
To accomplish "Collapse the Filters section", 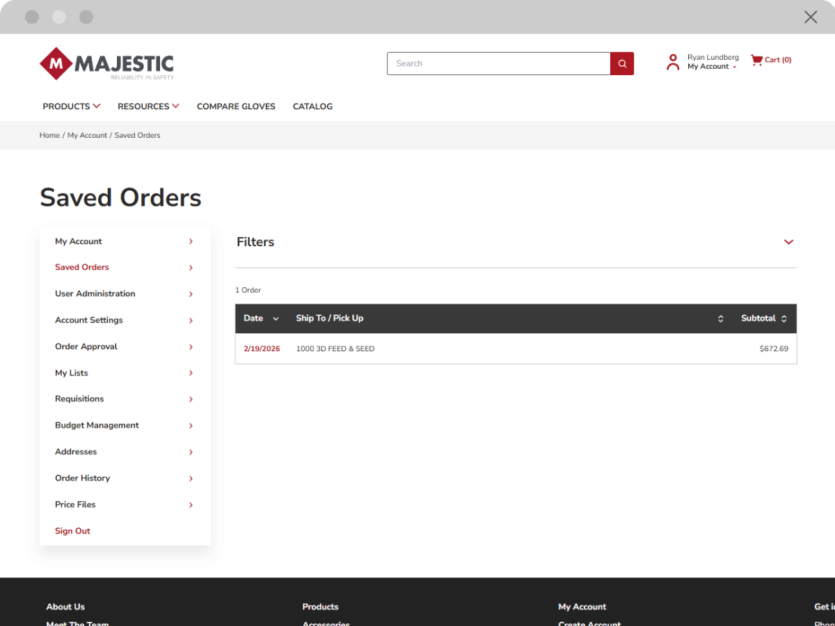I will [x=788, y=241].
